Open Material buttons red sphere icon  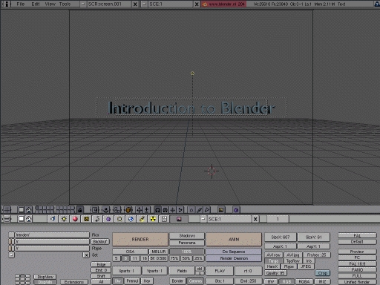[75, 219]
